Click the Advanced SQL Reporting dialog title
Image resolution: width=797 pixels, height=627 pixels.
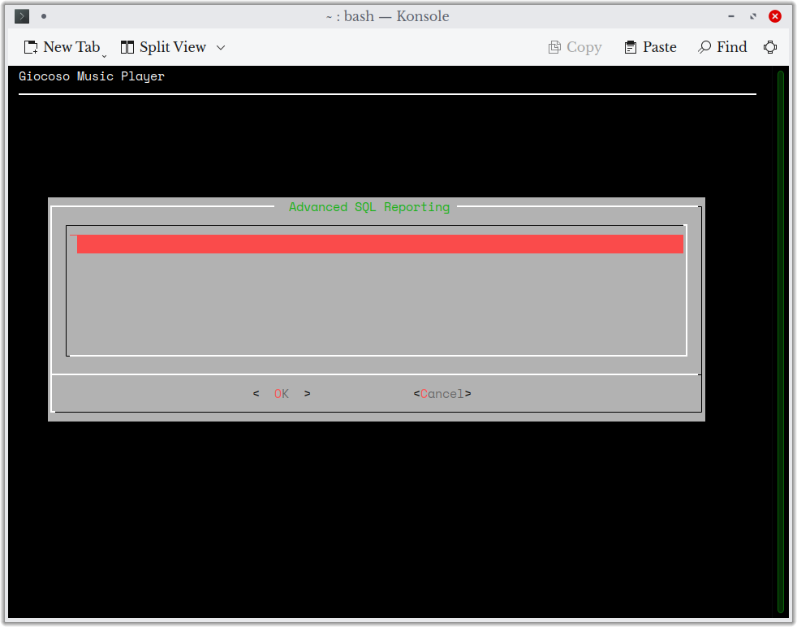[369, 207]
